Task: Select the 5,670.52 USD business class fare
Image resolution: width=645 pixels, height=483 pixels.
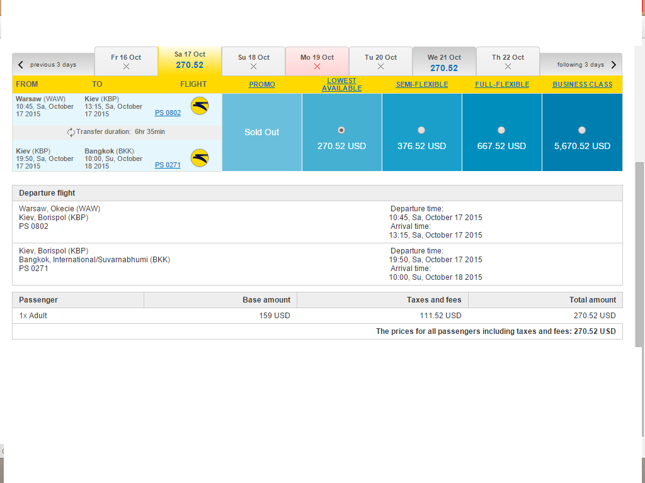Action: point(581,130)
